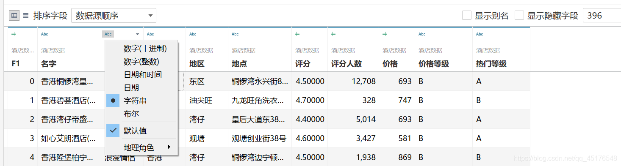621x166 pixels.
Task: Click rating count cell 5,014
Action: 353,120
